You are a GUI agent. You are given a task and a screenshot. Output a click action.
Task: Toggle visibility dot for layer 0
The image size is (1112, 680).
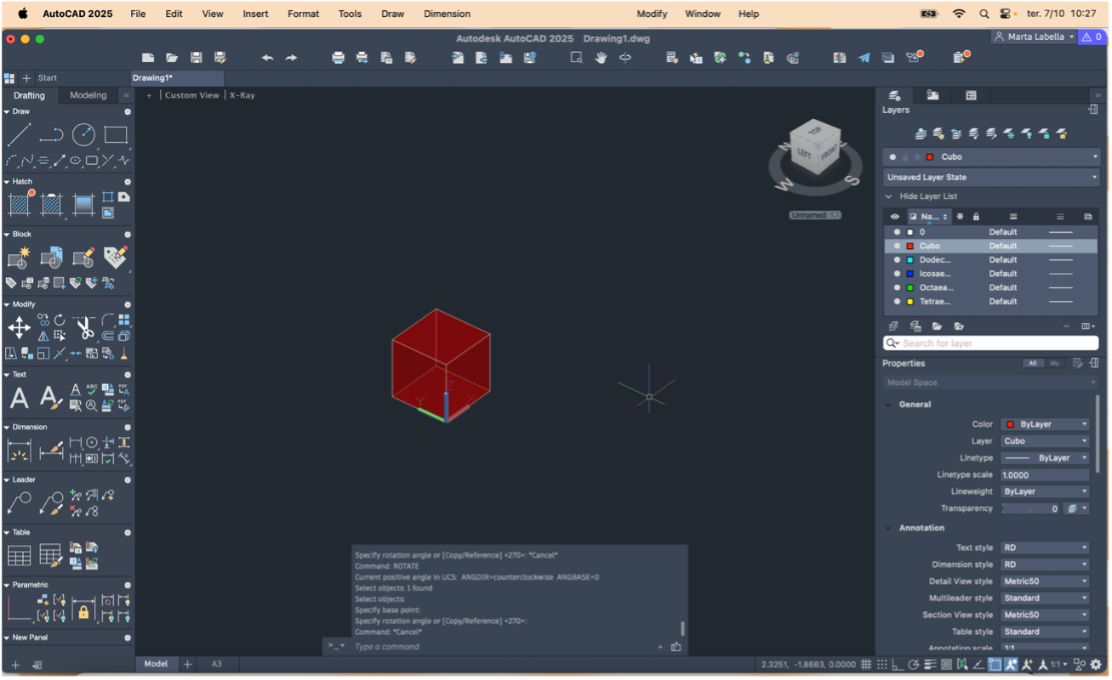click(x=897, y=232)
